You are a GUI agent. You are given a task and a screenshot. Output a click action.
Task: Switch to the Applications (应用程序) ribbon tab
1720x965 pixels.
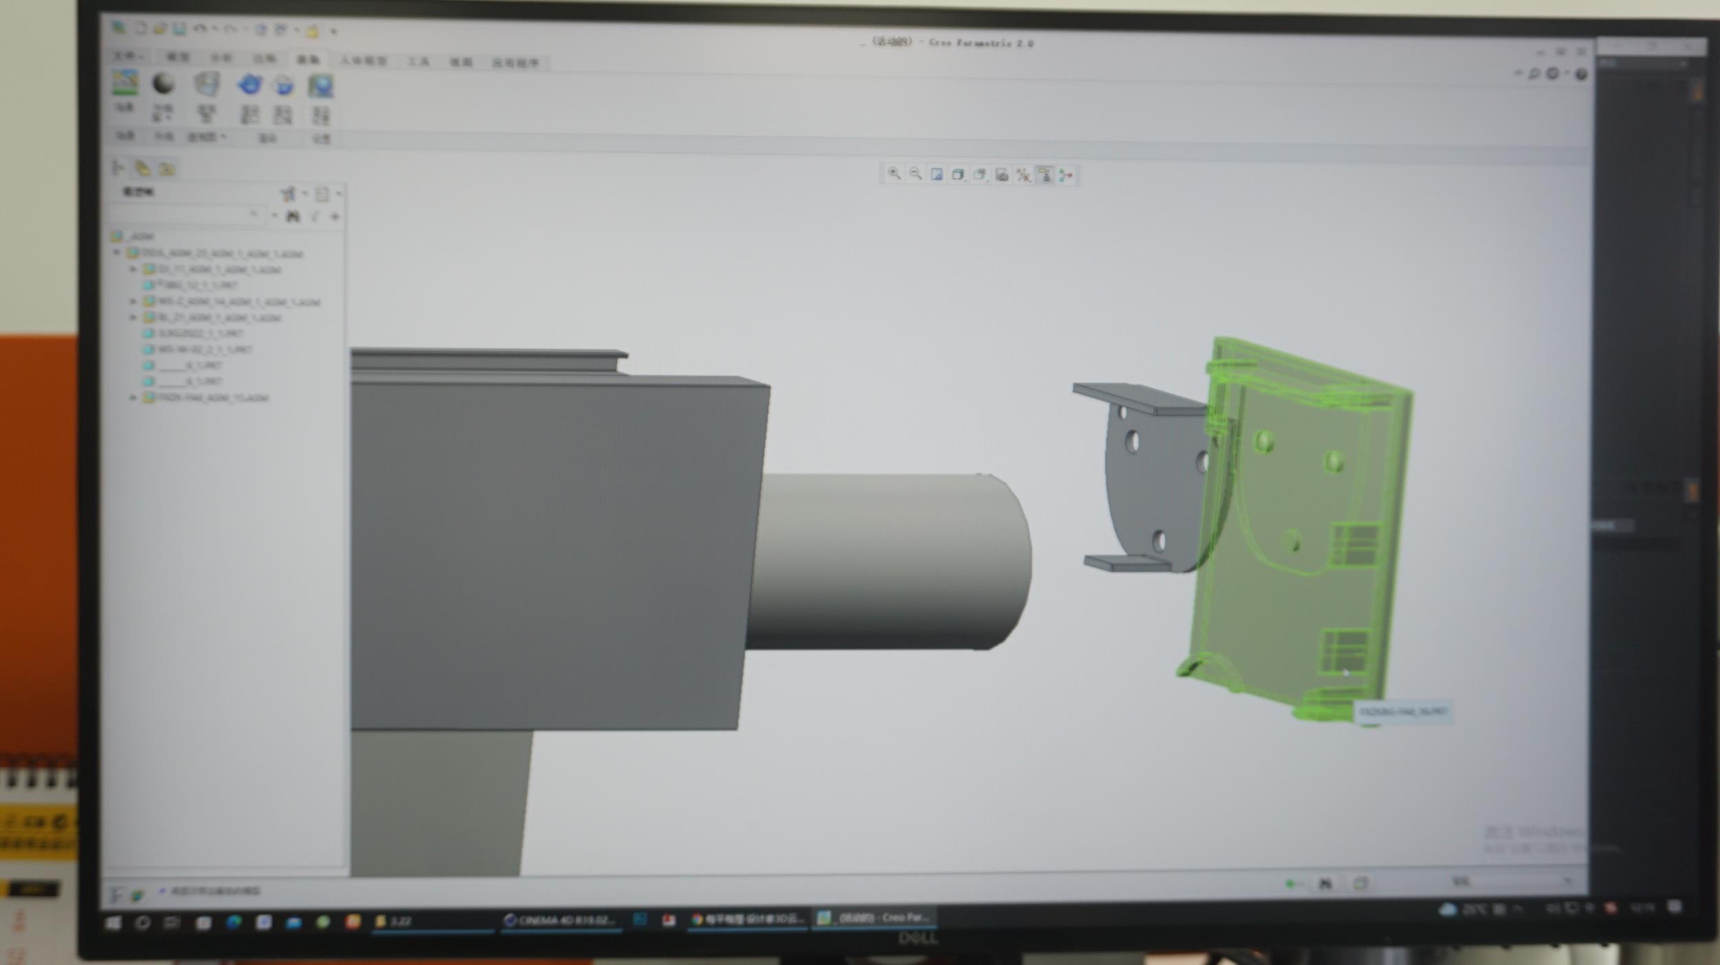click(x=515, y=63)
